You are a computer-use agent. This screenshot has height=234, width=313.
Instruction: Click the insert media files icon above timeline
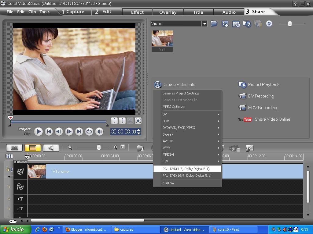141,148
